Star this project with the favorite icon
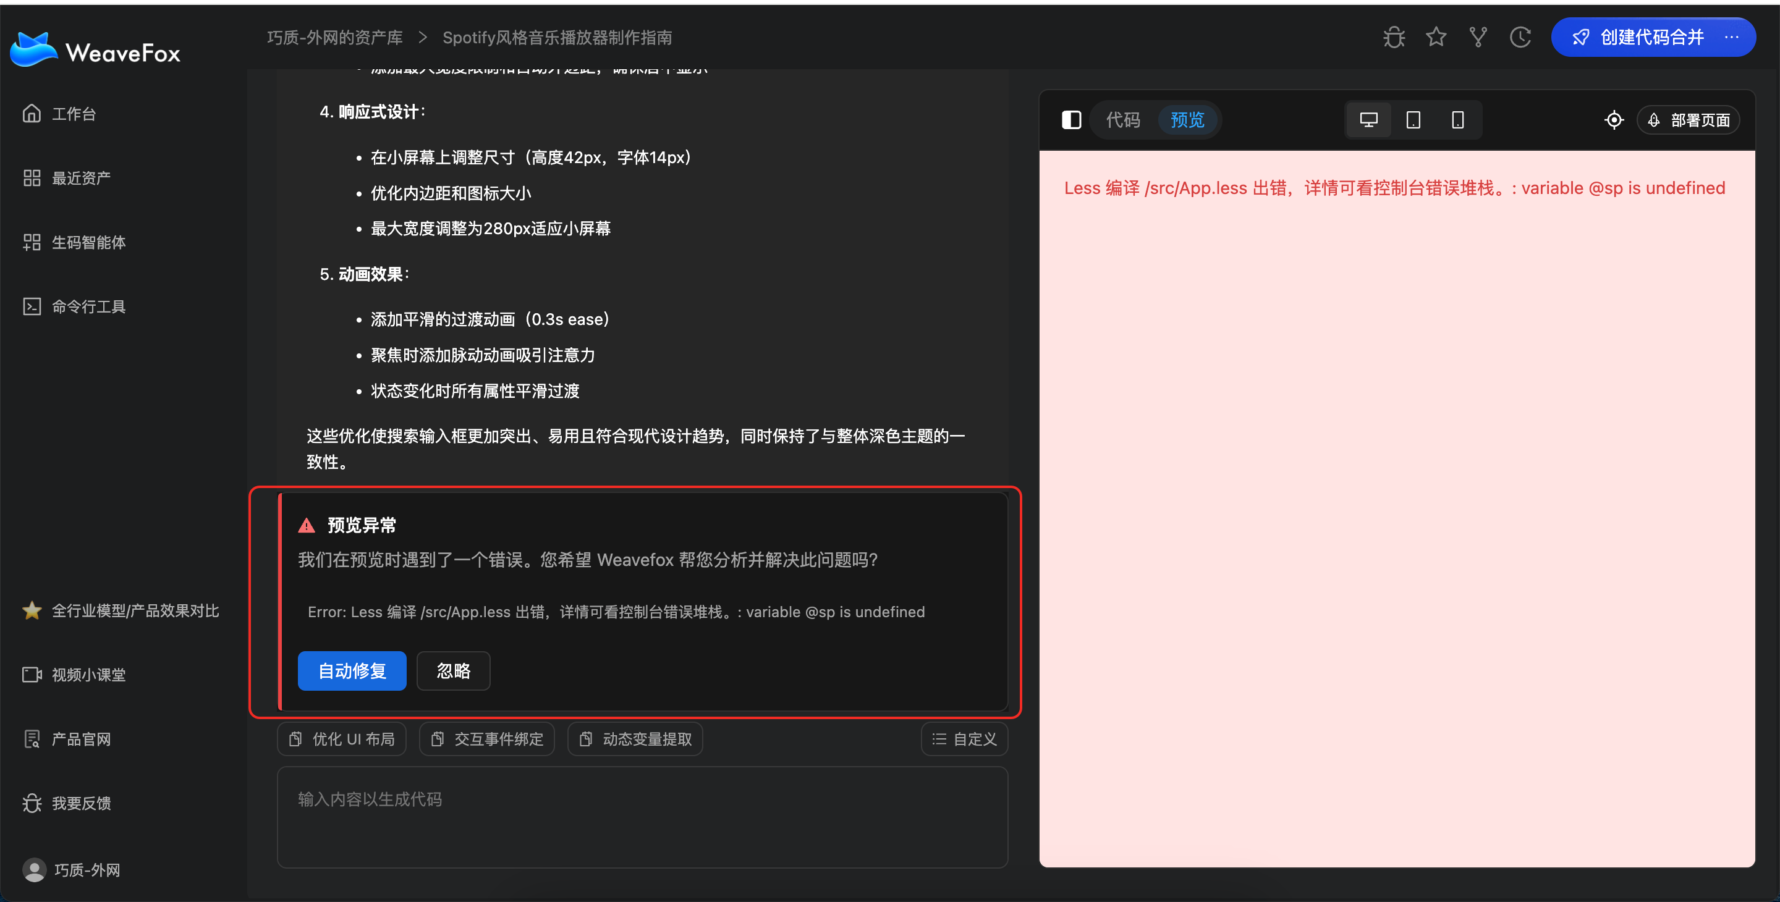The image size is (1780, 902). 1436,37
